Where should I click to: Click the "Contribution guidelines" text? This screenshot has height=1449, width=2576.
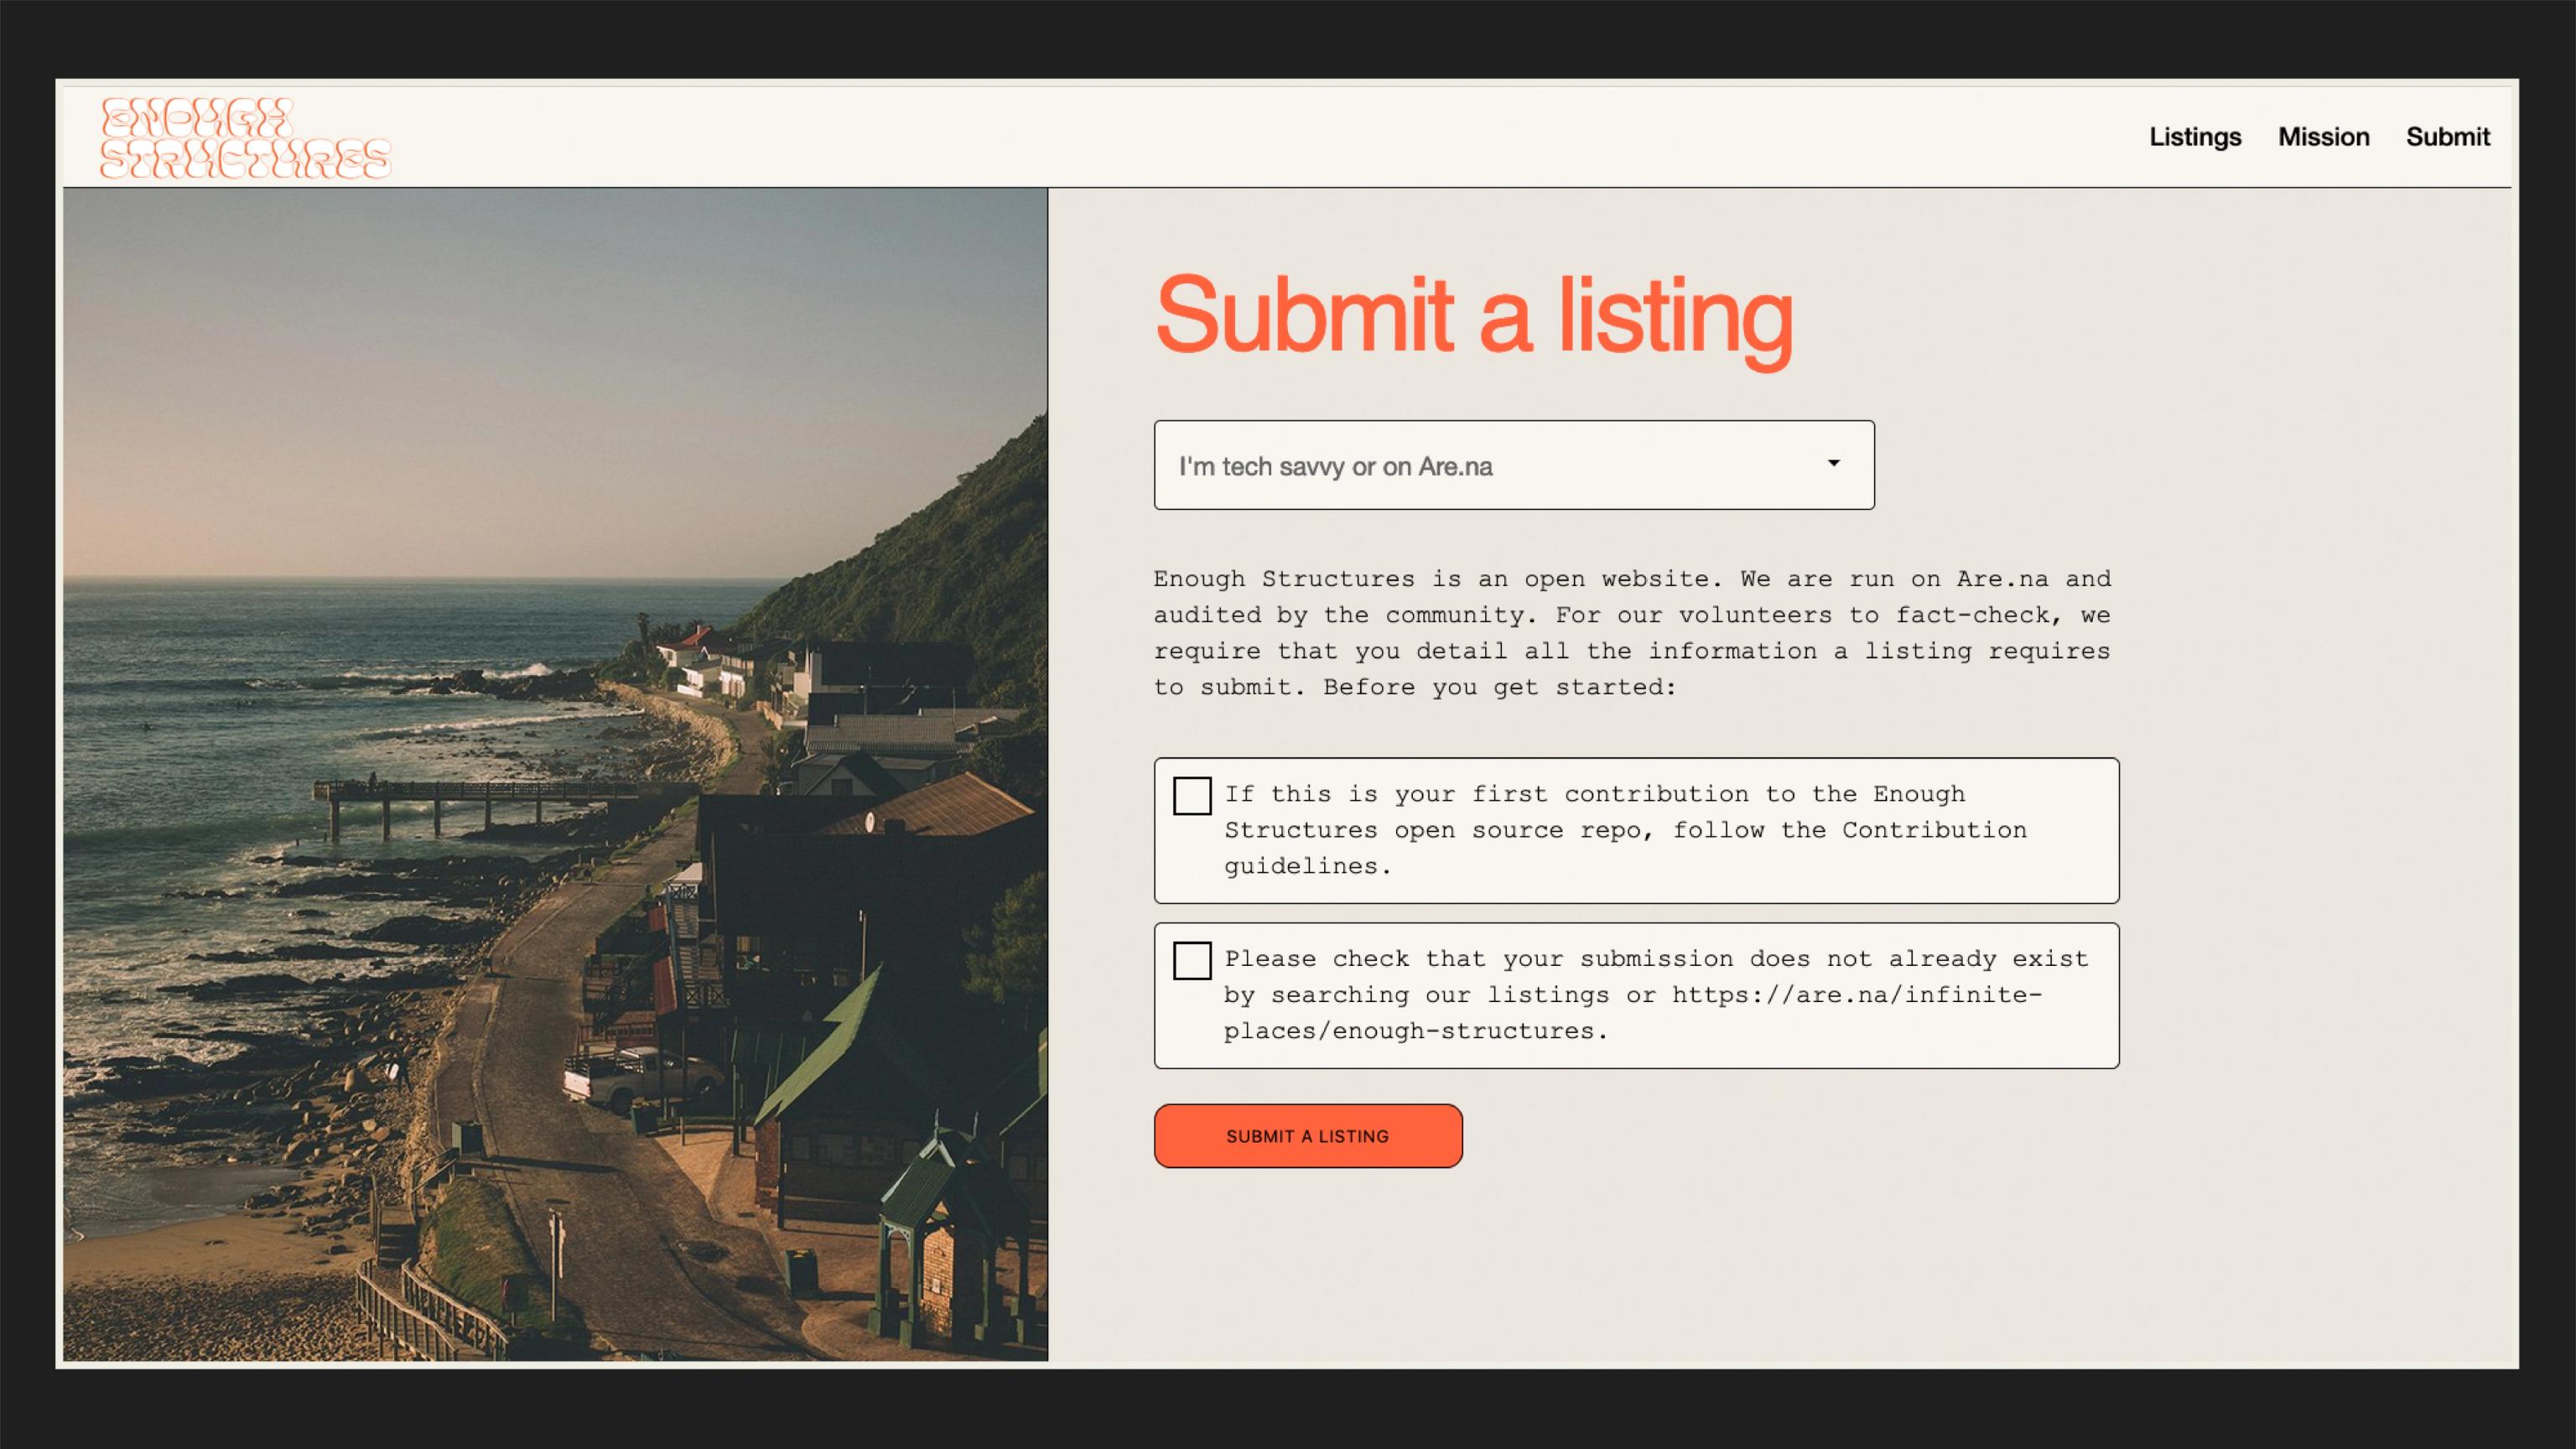1934,830
